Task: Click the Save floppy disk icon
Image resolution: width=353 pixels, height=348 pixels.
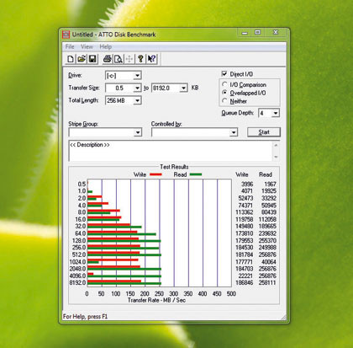Action: point(92,59)
